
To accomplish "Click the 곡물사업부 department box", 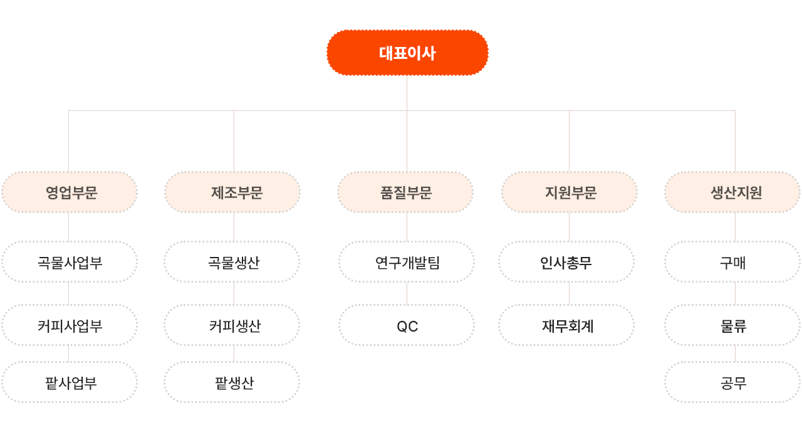I will [x=70, y=262].
